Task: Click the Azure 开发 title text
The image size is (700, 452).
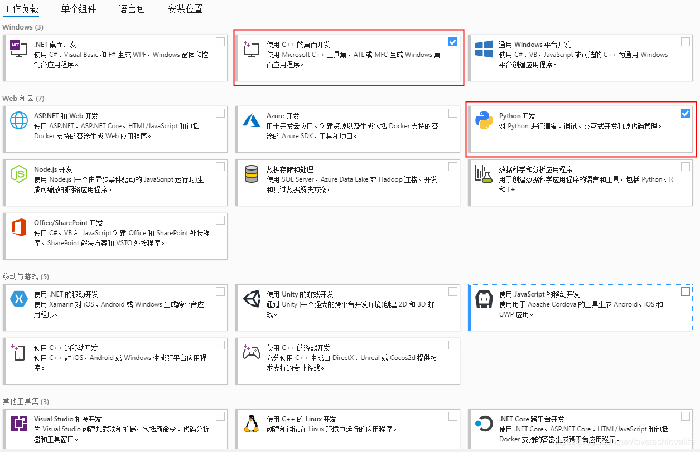Action: coord(283,116)
